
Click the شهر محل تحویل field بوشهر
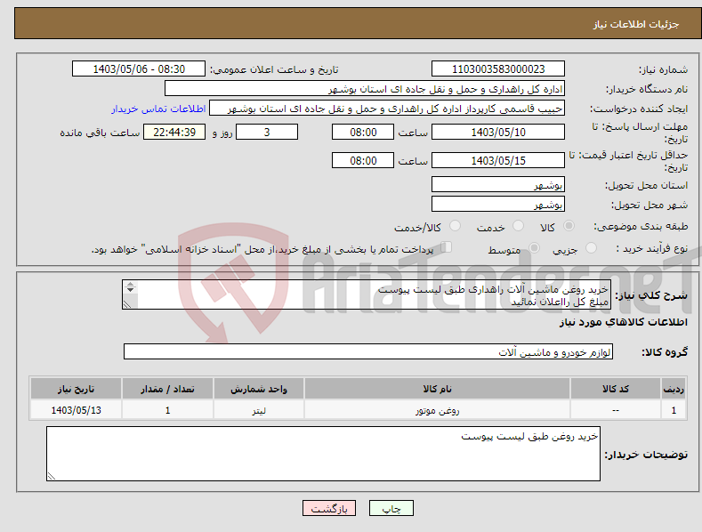pos(498,205)
